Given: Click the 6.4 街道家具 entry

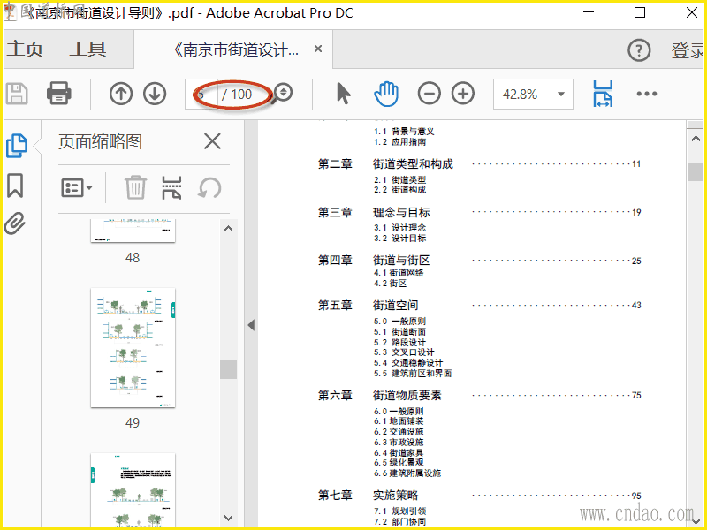Looking at the screenshot, I should (x=399, y=452).
